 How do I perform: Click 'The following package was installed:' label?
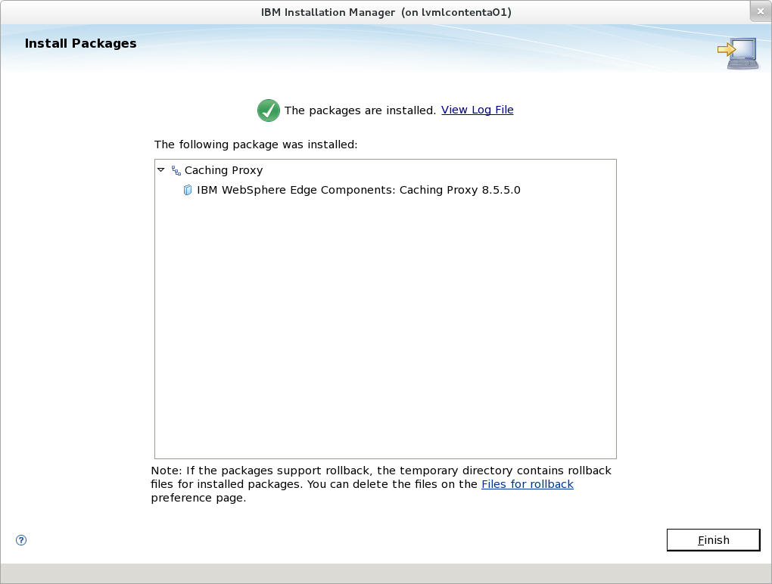click(256, 144)
